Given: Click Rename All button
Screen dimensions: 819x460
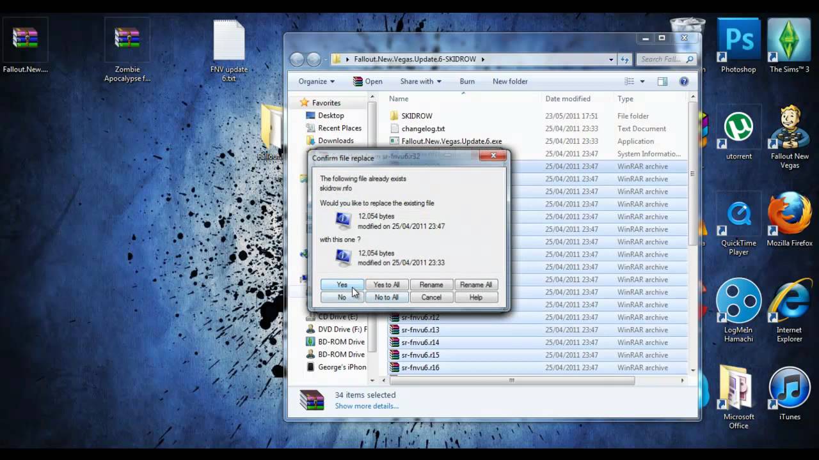Looking at the screenshot, I should pos(476,285).
